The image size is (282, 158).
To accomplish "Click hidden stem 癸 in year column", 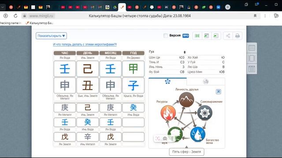I will [133, 108].
